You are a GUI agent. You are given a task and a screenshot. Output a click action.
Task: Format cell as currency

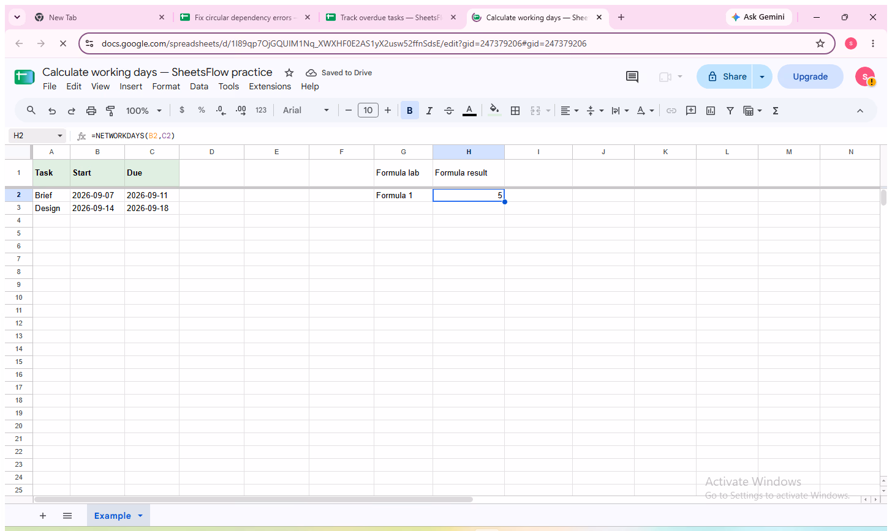coord(182,111)
